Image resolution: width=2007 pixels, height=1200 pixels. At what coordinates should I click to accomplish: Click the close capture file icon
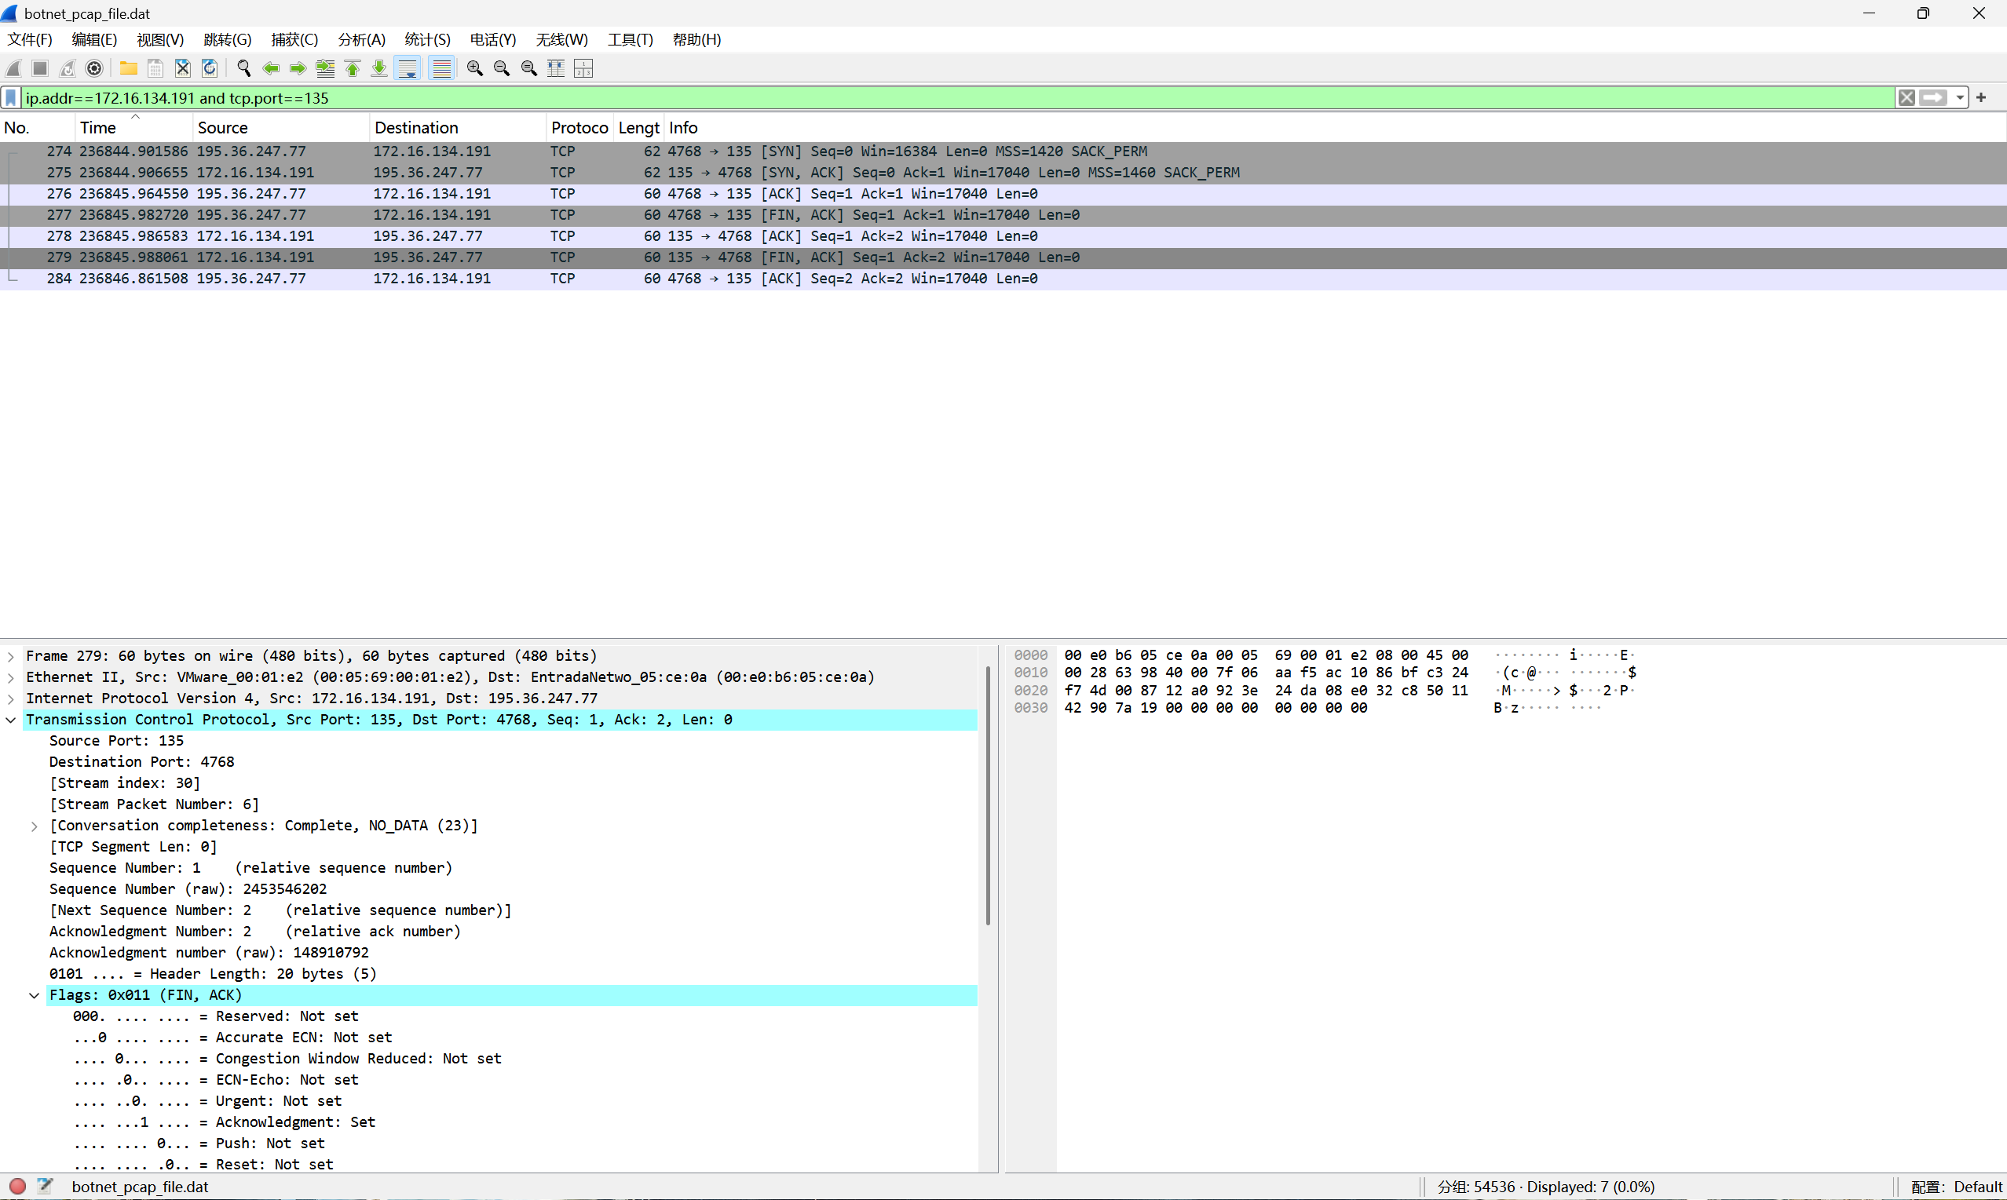point(183,69)
